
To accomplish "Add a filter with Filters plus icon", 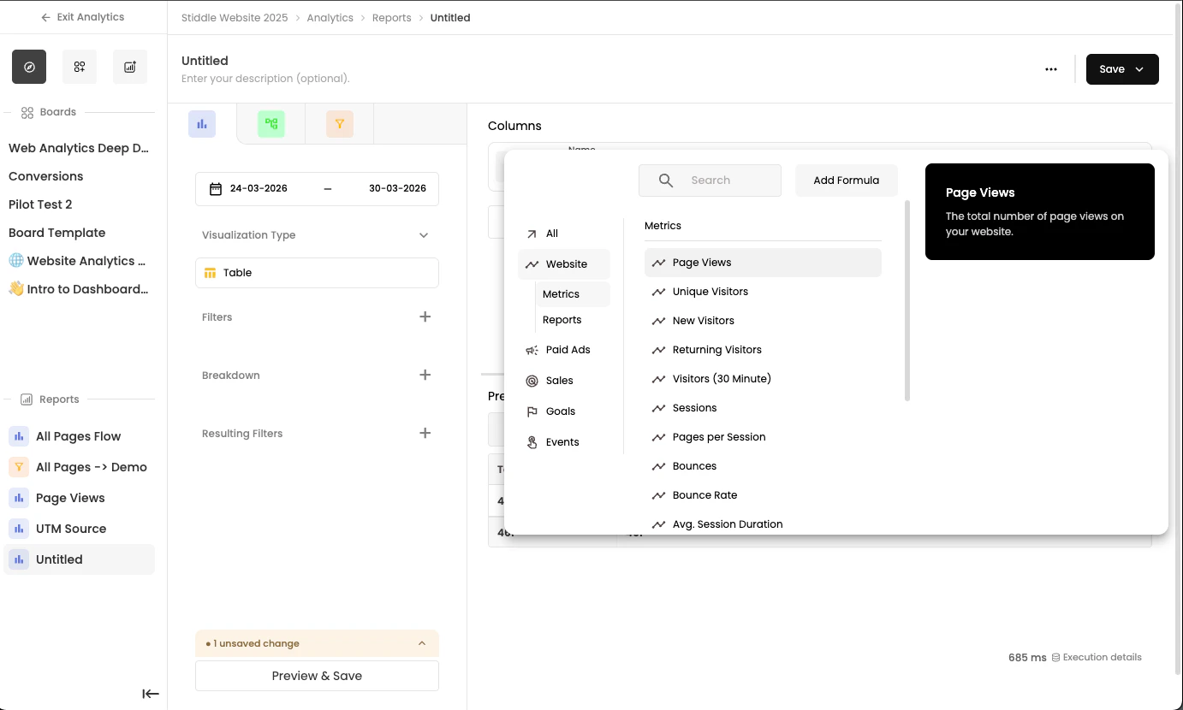I will 425,317.
